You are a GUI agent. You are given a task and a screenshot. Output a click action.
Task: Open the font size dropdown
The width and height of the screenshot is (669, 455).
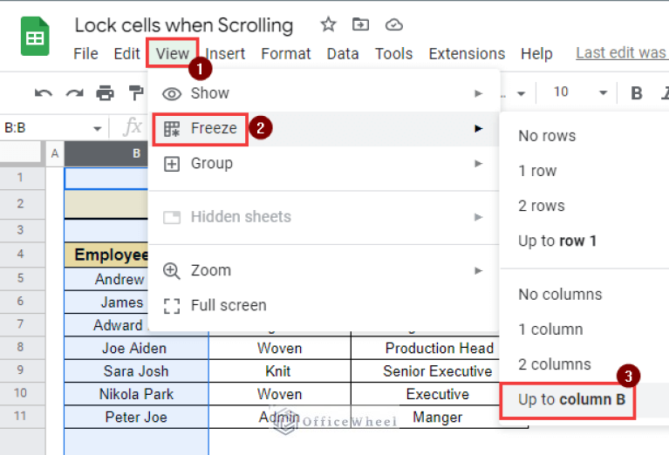[602, 93]
